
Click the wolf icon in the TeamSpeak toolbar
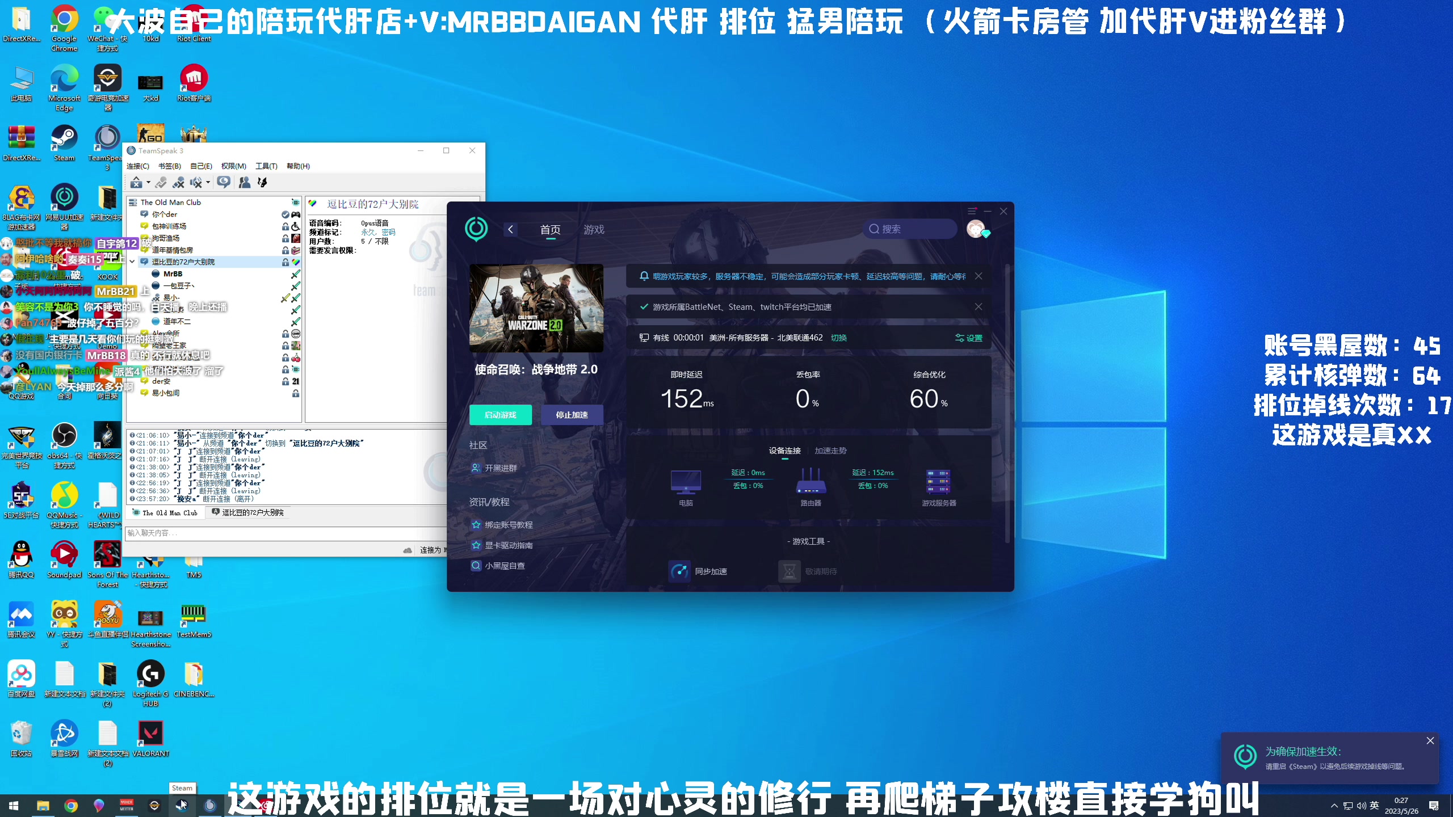pos(262,182)
